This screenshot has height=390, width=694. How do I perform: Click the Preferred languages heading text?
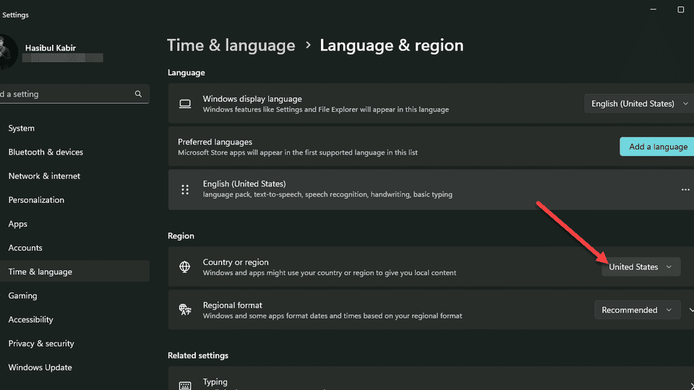coord(215,142)
